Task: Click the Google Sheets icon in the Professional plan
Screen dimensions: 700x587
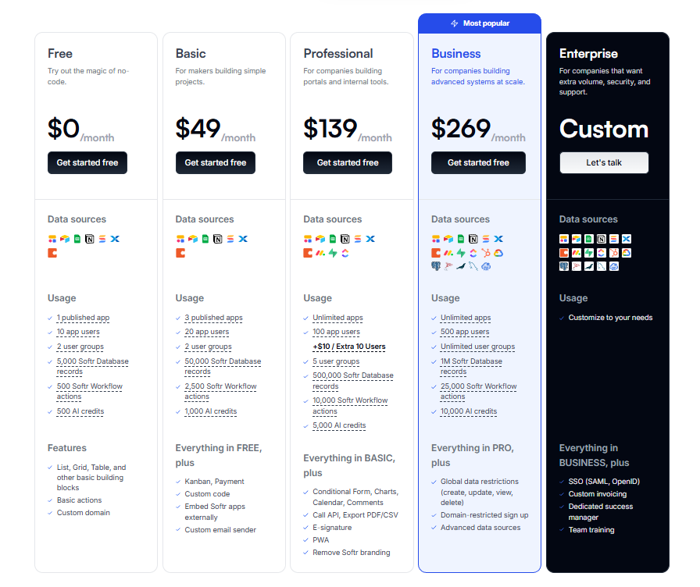Action: 333,238
